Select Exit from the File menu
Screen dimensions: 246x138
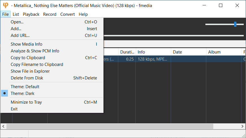(x=52, y=109)
